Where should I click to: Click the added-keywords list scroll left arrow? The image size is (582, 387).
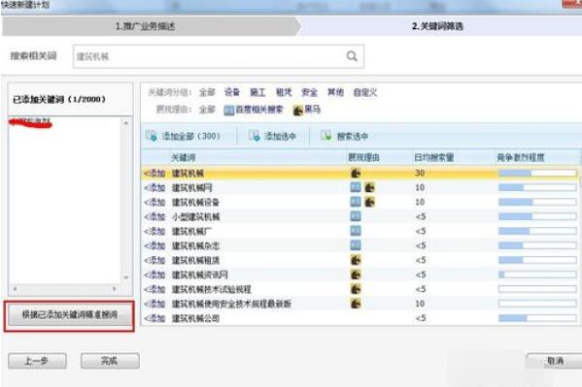click(x=15, y=288)
